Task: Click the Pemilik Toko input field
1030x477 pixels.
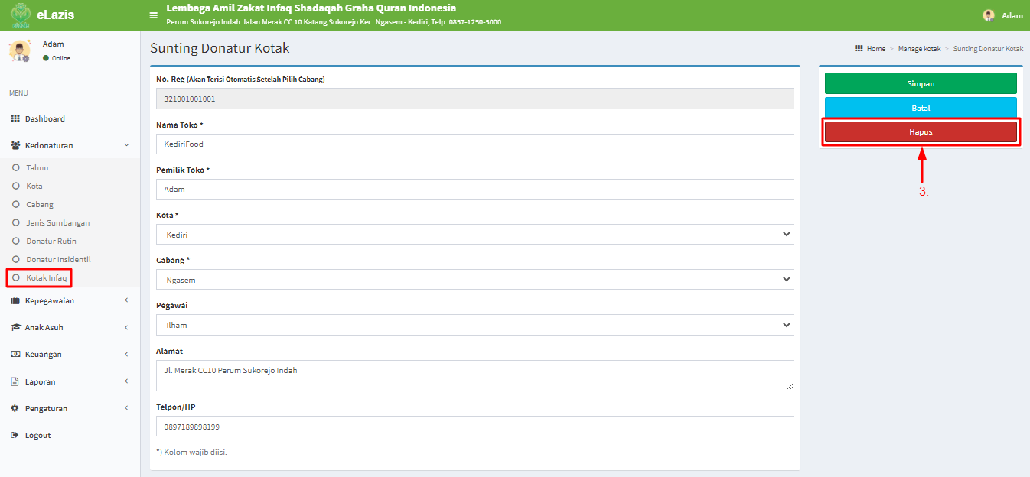Action: 475,189
